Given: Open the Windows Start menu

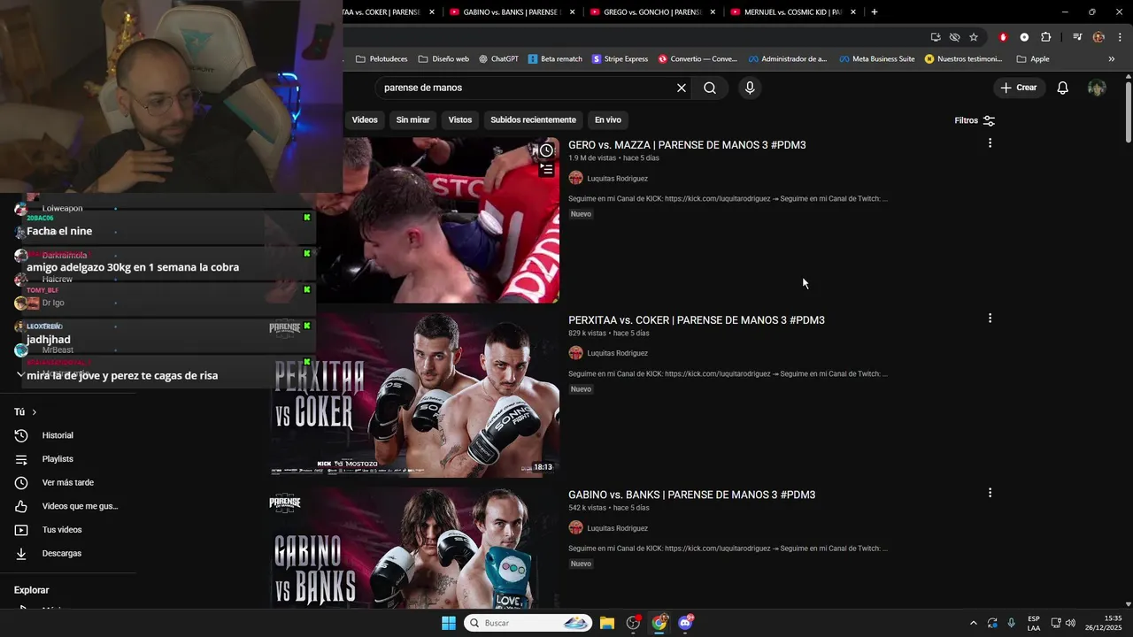Looking at the screenshot, I should click(449, 623).
